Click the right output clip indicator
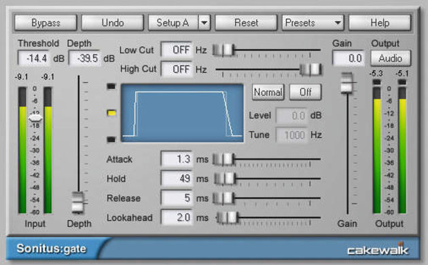 [x=402, y=82]
